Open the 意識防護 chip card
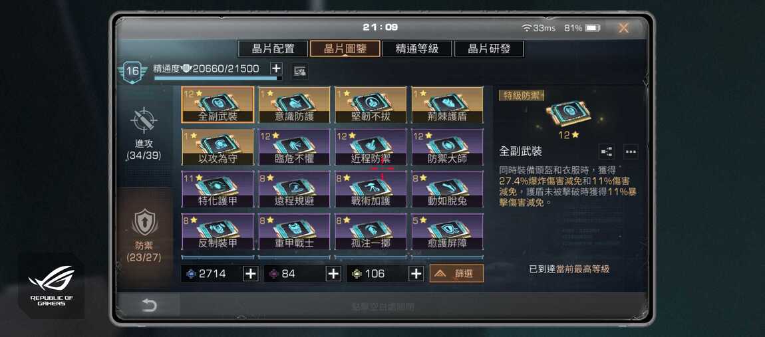Screen dimensions: 765x337 pos(294,105)
